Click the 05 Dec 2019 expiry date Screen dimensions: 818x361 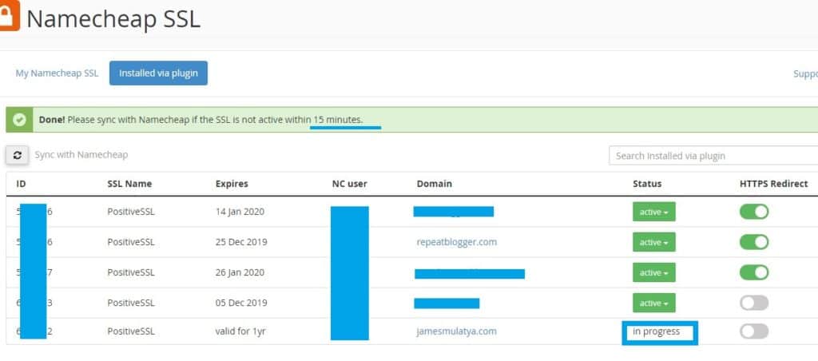[241, 303]
